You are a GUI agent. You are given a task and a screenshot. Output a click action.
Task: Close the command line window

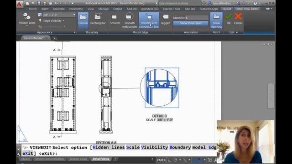click(19, 149)
